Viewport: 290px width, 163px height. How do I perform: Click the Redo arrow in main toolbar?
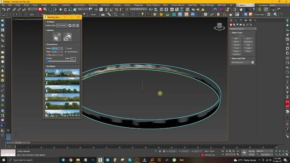tap(9, 10)
